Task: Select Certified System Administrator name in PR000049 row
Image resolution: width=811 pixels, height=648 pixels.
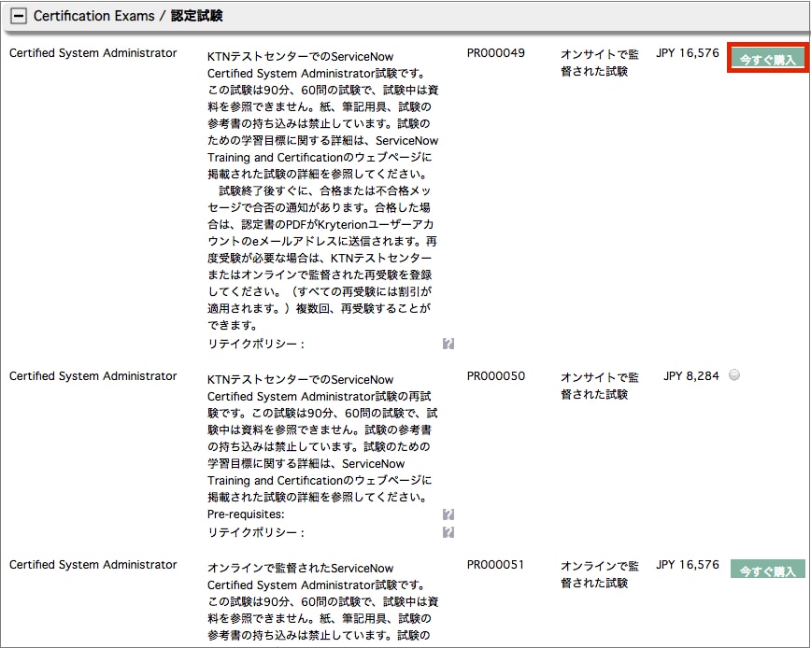Action: click(x=93, y=53)
